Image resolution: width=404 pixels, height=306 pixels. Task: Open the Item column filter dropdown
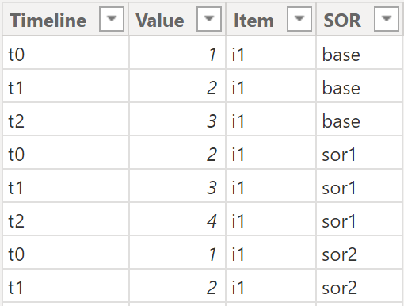pos(299,19)
